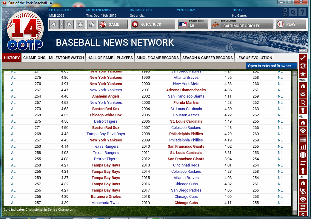This screenshot has height=219, width=311.
Task: Open manager mail envelope icon
Action: 303,95
